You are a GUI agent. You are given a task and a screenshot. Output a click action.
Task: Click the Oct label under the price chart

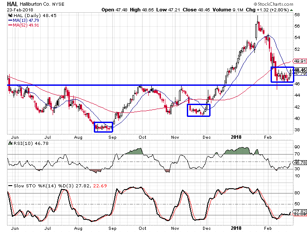click(143, 137)
